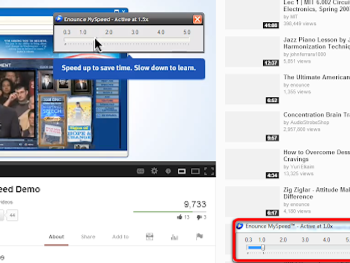Open the Concentration Brain suggested video
Viewport: 350px width, 263px height.
(x=317, y=115)
